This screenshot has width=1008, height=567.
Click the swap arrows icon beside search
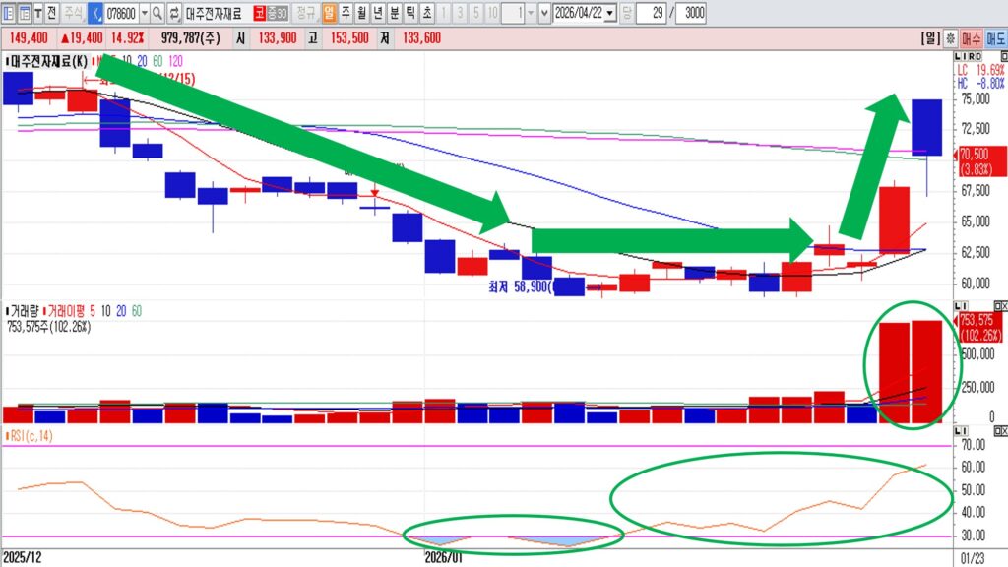(174, 14)
